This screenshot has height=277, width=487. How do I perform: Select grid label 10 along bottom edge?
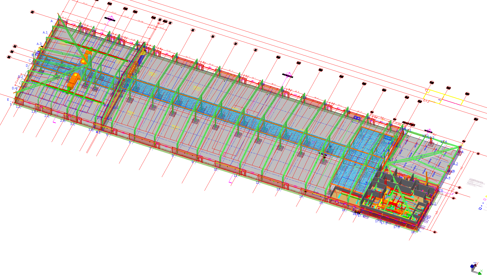[215, 169]
